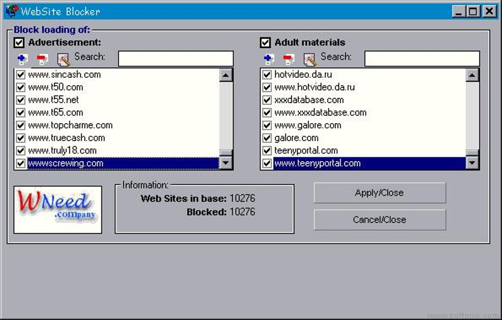
Task: Uncheck www.hotvideo.da.ru checkbox
Action: click(267, 87)
